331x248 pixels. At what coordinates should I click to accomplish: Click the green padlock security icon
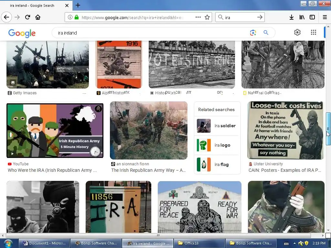[77, 17]
